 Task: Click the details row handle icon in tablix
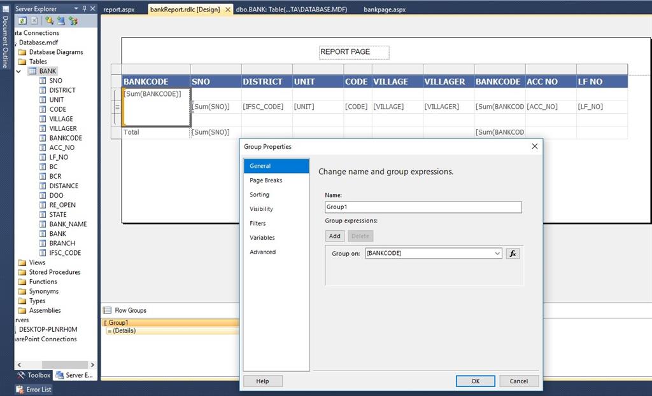pos(117,107)
